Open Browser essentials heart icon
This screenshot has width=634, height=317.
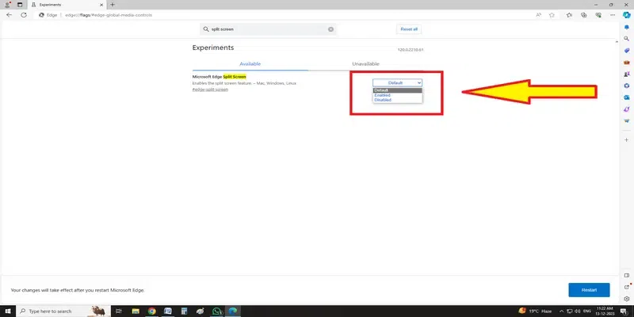point(598,15)
